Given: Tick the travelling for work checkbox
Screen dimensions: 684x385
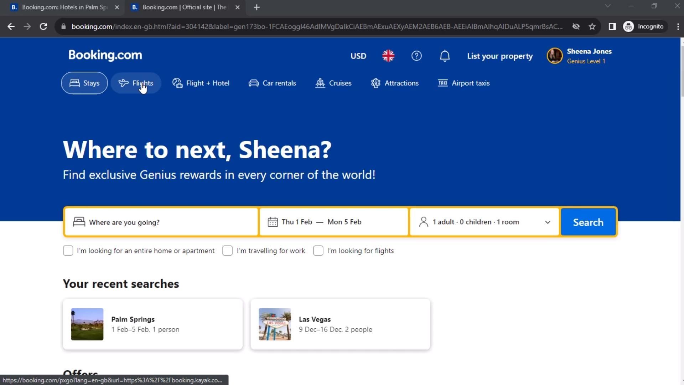Looking at the screenshot, I should pyautogui.click(x=227, y=251).
